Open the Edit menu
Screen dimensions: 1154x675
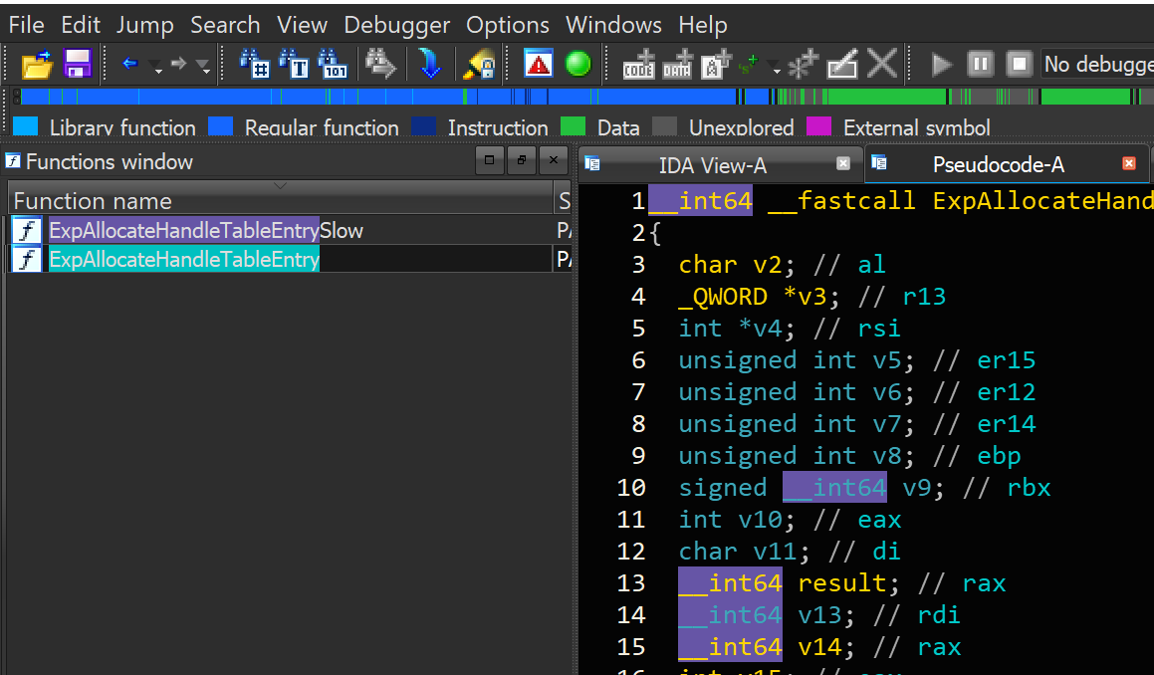coord(81,25)
